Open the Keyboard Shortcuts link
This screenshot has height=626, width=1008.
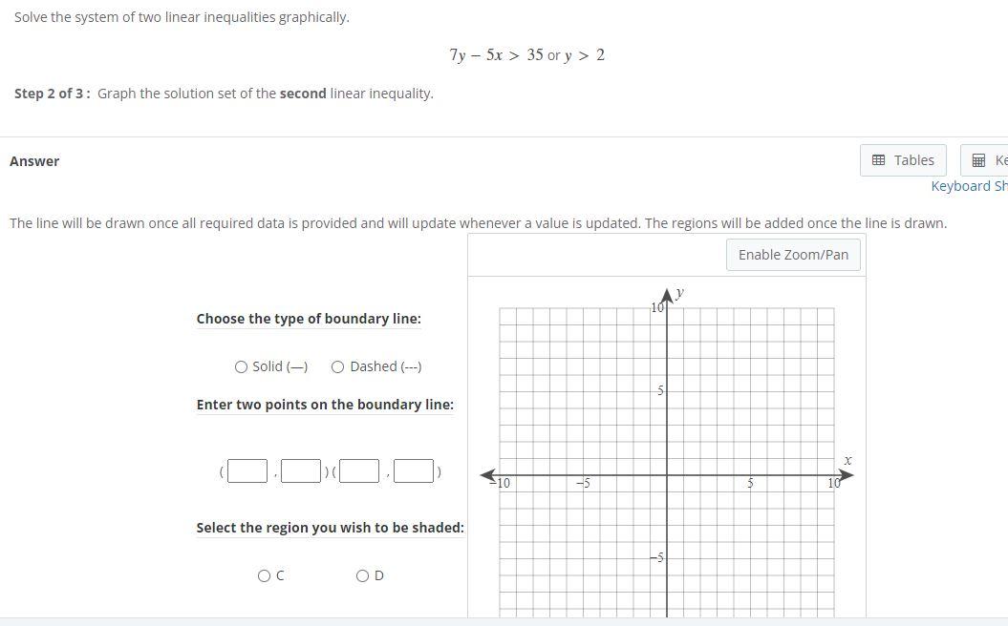[968, 185]
